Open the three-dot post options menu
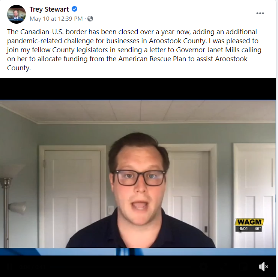Viewport: 278px width, 280px height. coord(260,14)
